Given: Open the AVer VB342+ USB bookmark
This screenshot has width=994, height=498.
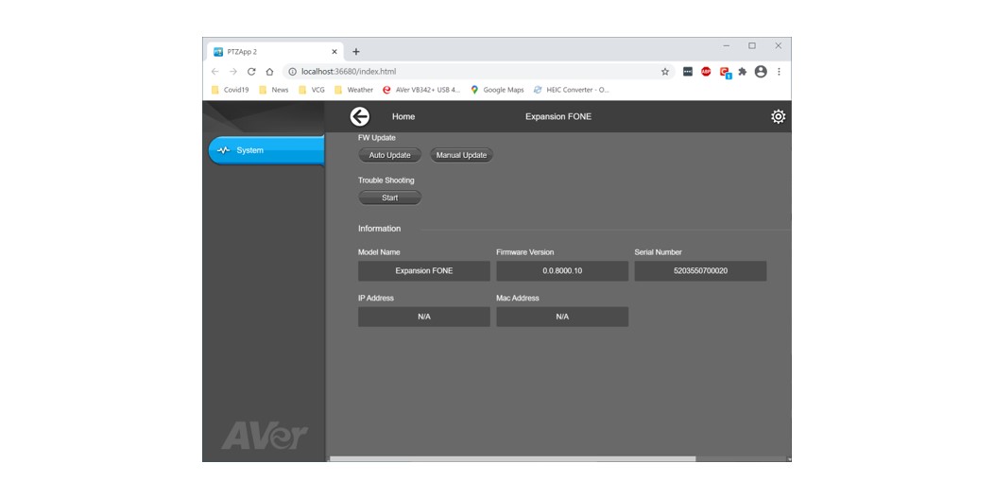Looking at the screenshot, I should (421, 90).
